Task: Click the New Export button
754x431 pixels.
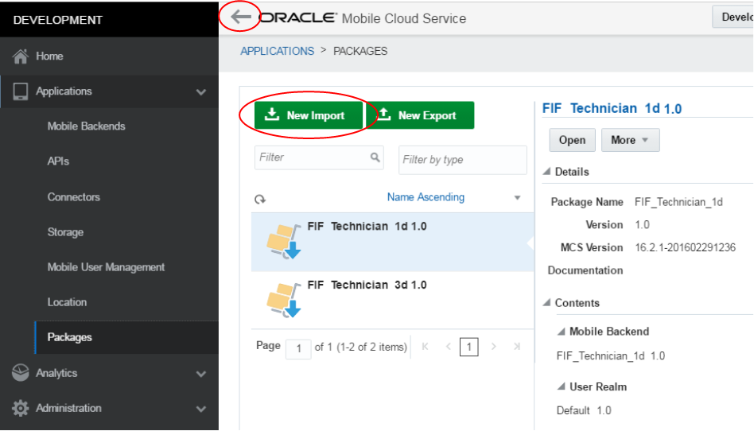Action: click(x=420, y=115)
